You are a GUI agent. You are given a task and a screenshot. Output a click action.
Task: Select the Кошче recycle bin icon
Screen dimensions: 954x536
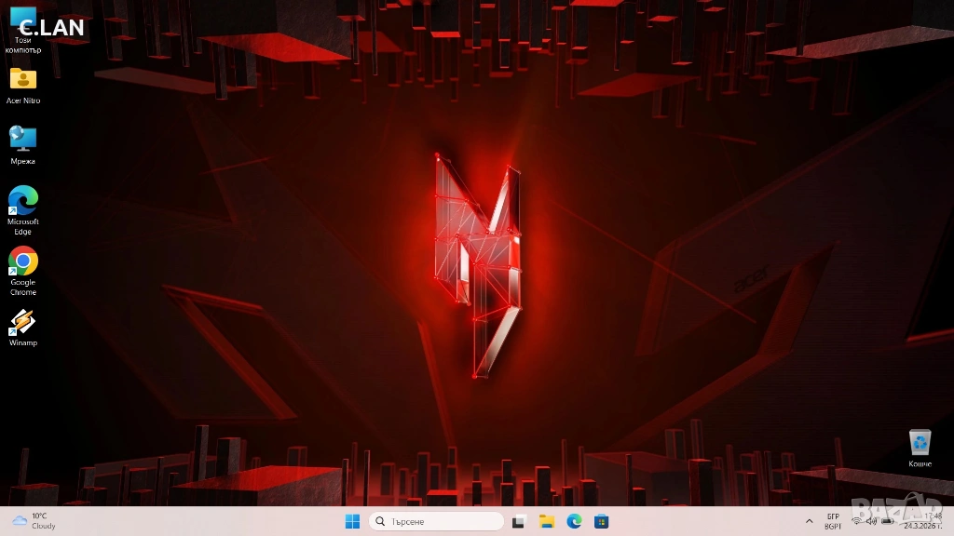(x=920, y=443)
